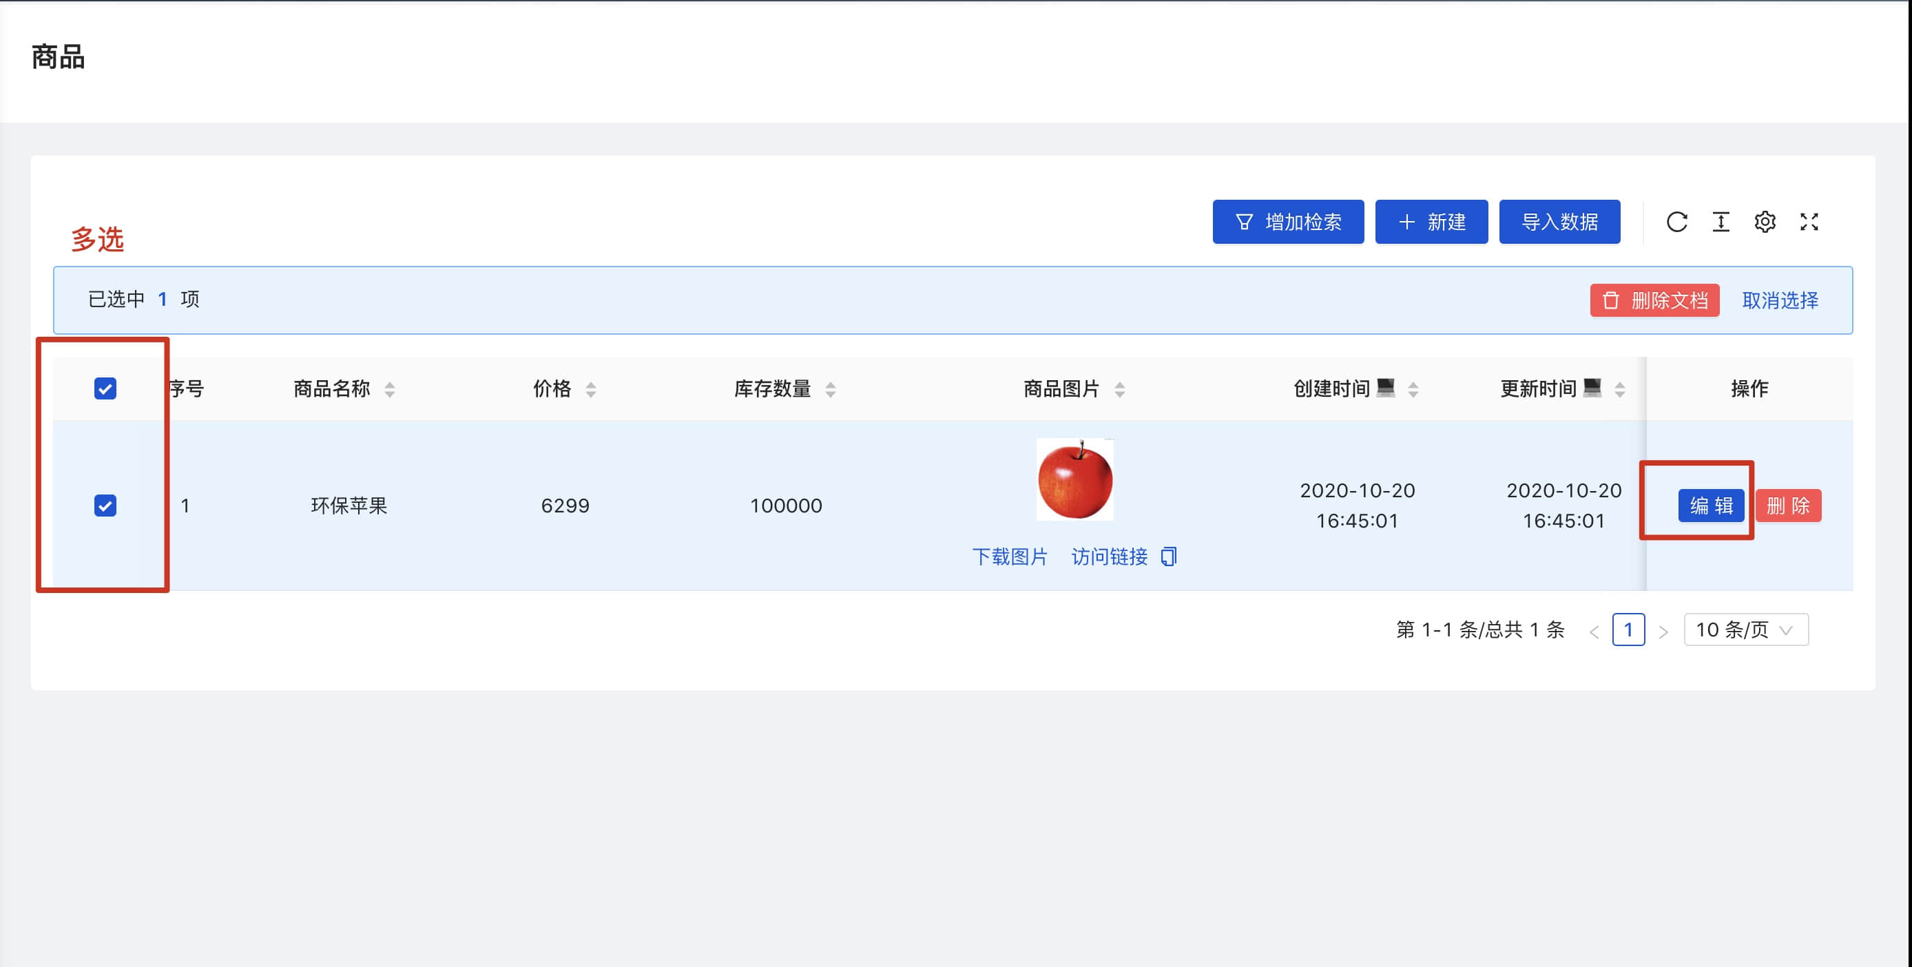Click the 增加检索 filter button
1912x967 pixels.
click(1288, 222)
